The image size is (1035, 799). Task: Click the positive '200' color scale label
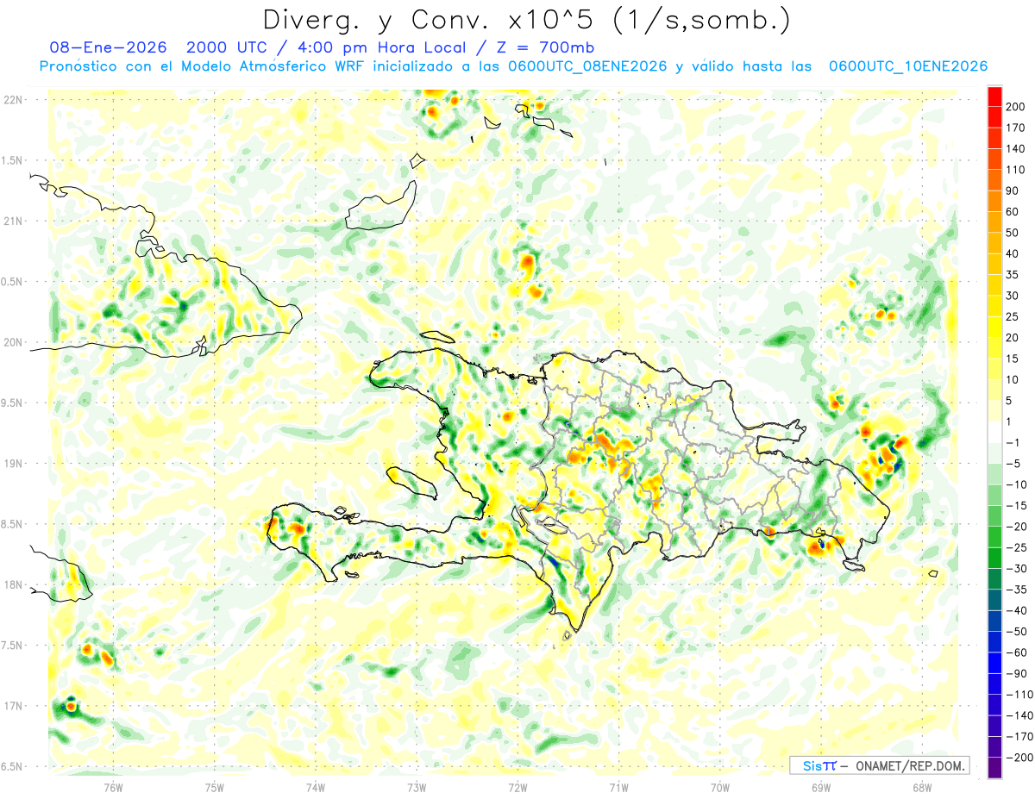pos(1017,106)
